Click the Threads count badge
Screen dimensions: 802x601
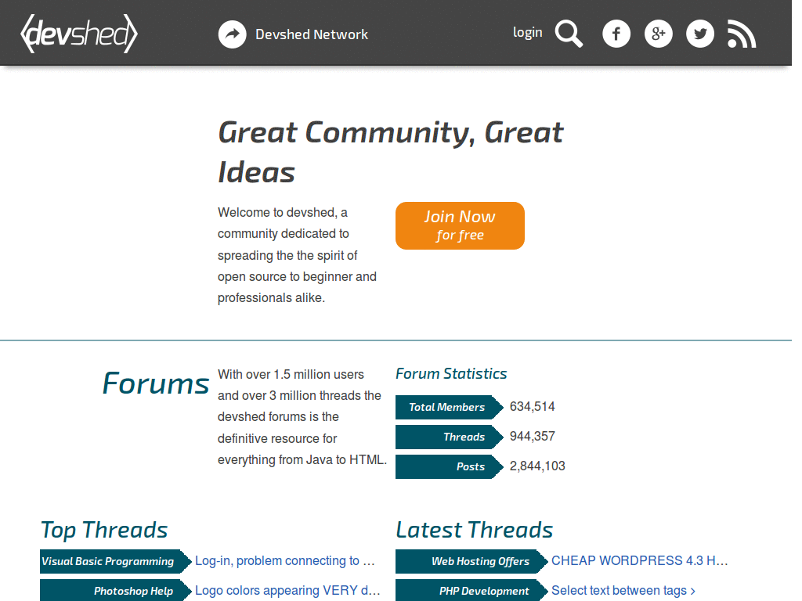click(447, 437)
